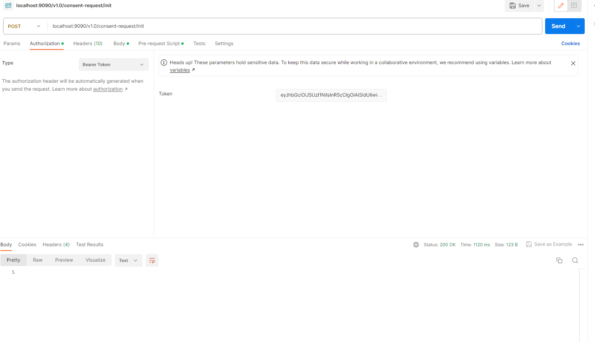The width and height of the screenshot is (595, 342).
Task: Click the Token input field
Action: 331,95
